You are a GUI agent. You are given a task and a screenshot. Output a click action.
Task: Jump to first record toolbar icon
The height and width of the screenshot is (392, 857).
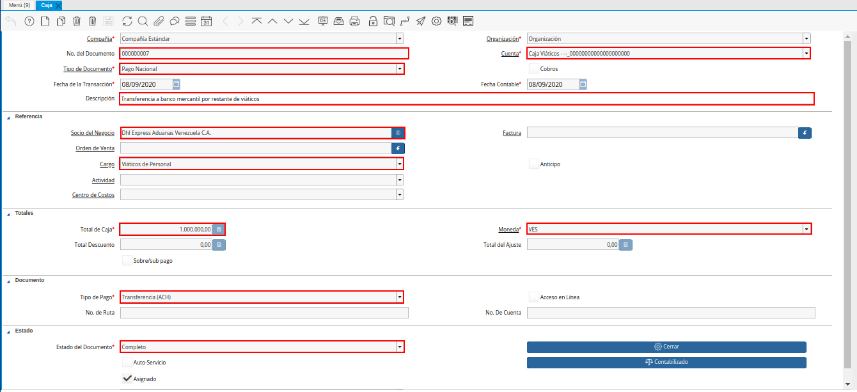pyautogui.click(x=256, y=21)
